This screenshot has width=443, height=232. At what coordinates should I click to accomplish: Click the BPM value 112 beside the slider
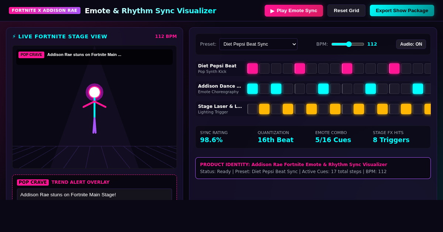point(372,44)
